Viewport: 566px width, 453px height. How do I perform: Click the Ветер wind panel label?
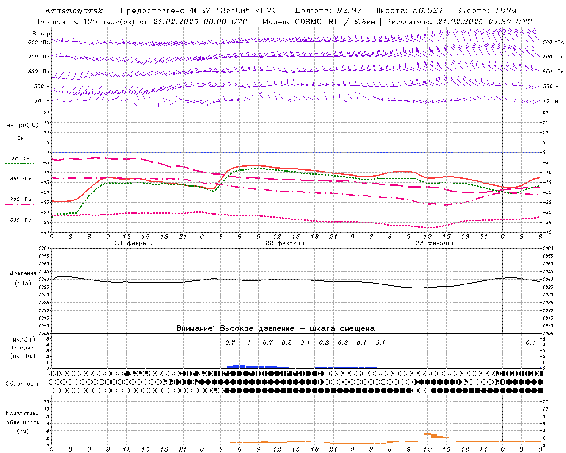(x=41, y=34)
